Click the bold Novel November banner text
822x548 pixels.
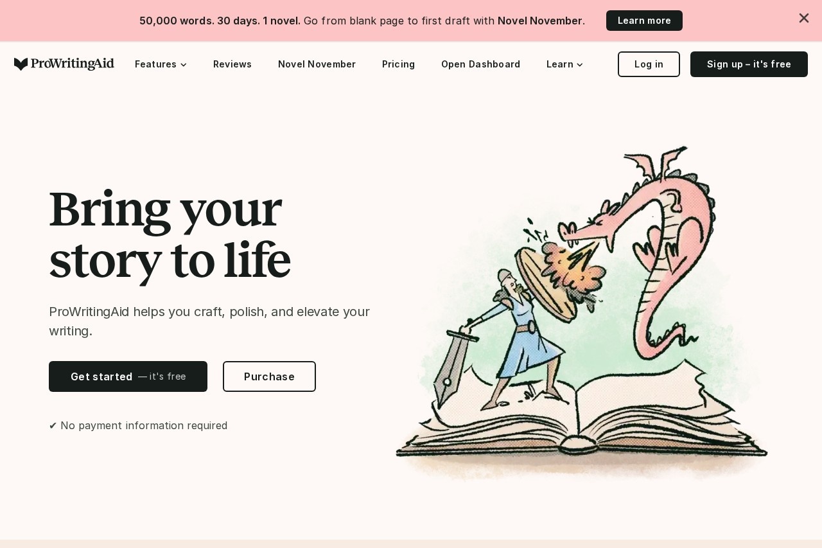tap(540, 21)
